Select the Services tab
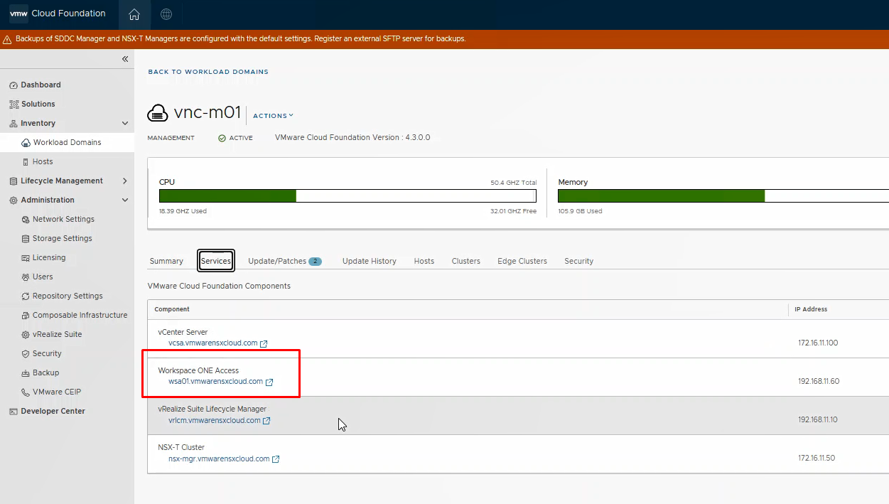Screen dimensions: 889x504 [216, 261]
